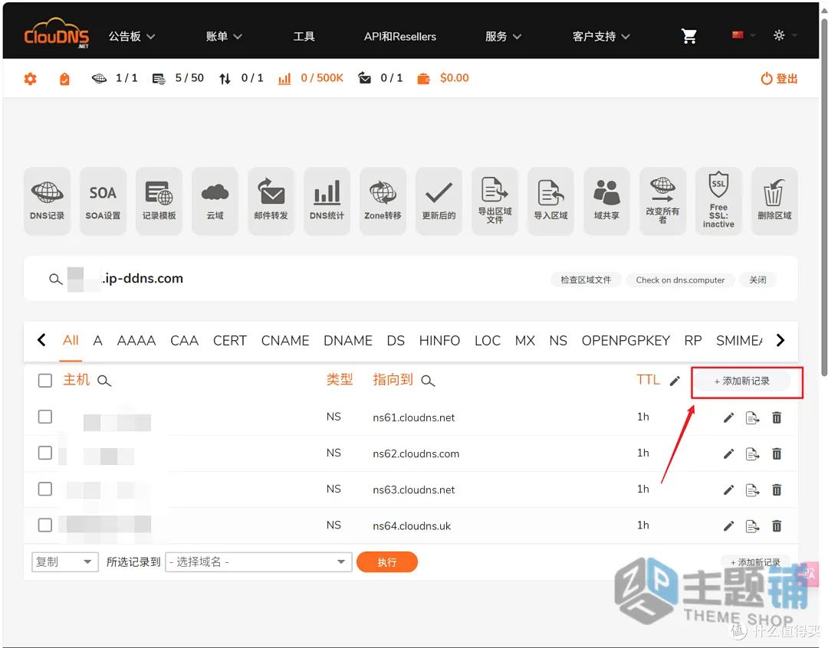Delete the ns61.cloudns.net record

[x=777, y=418]
